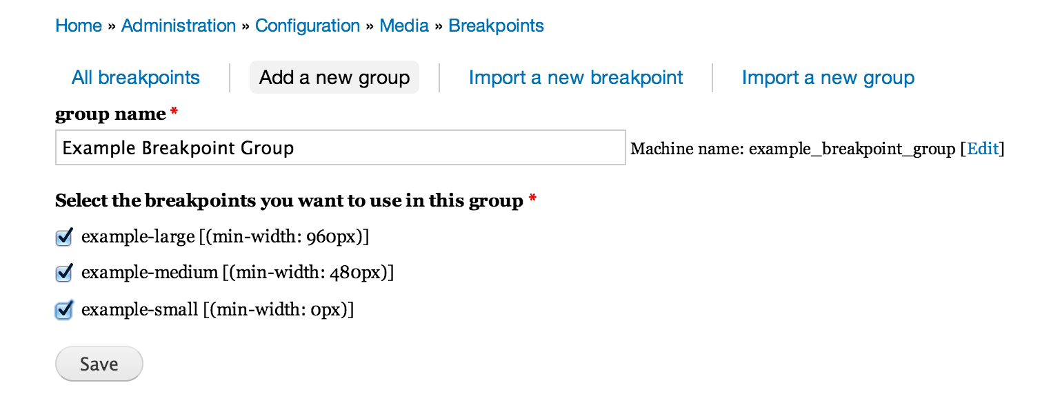The image size is (1051, 416).
Task: Uncheck the example-large breakpoint checkbox
Action: [x=64, y=238]
